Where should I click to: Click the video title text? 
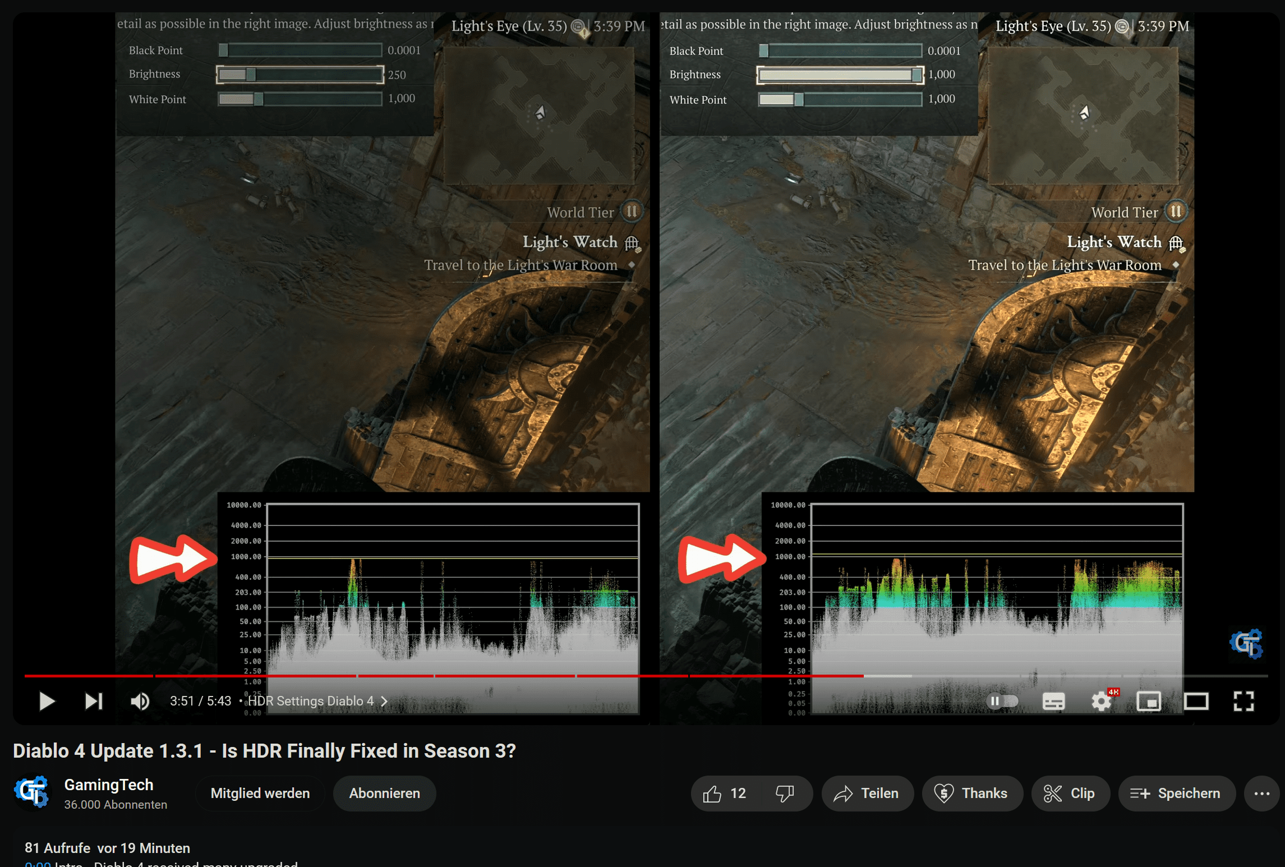(264, 750)
